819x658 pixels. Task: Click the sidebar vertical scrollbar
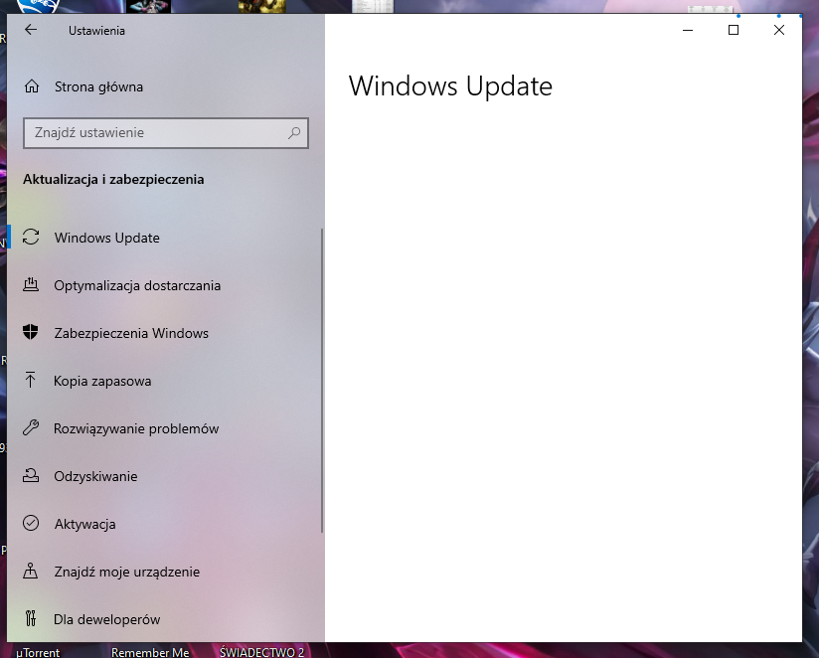[x=322, y=378]
